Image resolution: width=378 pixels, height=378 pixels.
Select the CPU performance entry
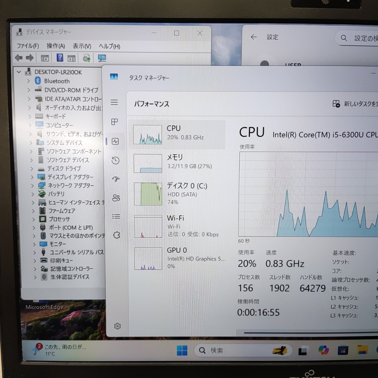pos(177,134)
